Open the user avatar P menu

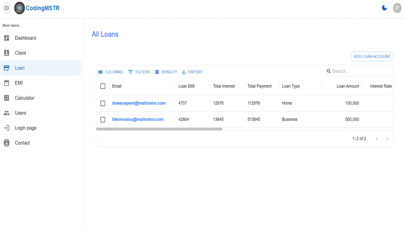point(397,8)
